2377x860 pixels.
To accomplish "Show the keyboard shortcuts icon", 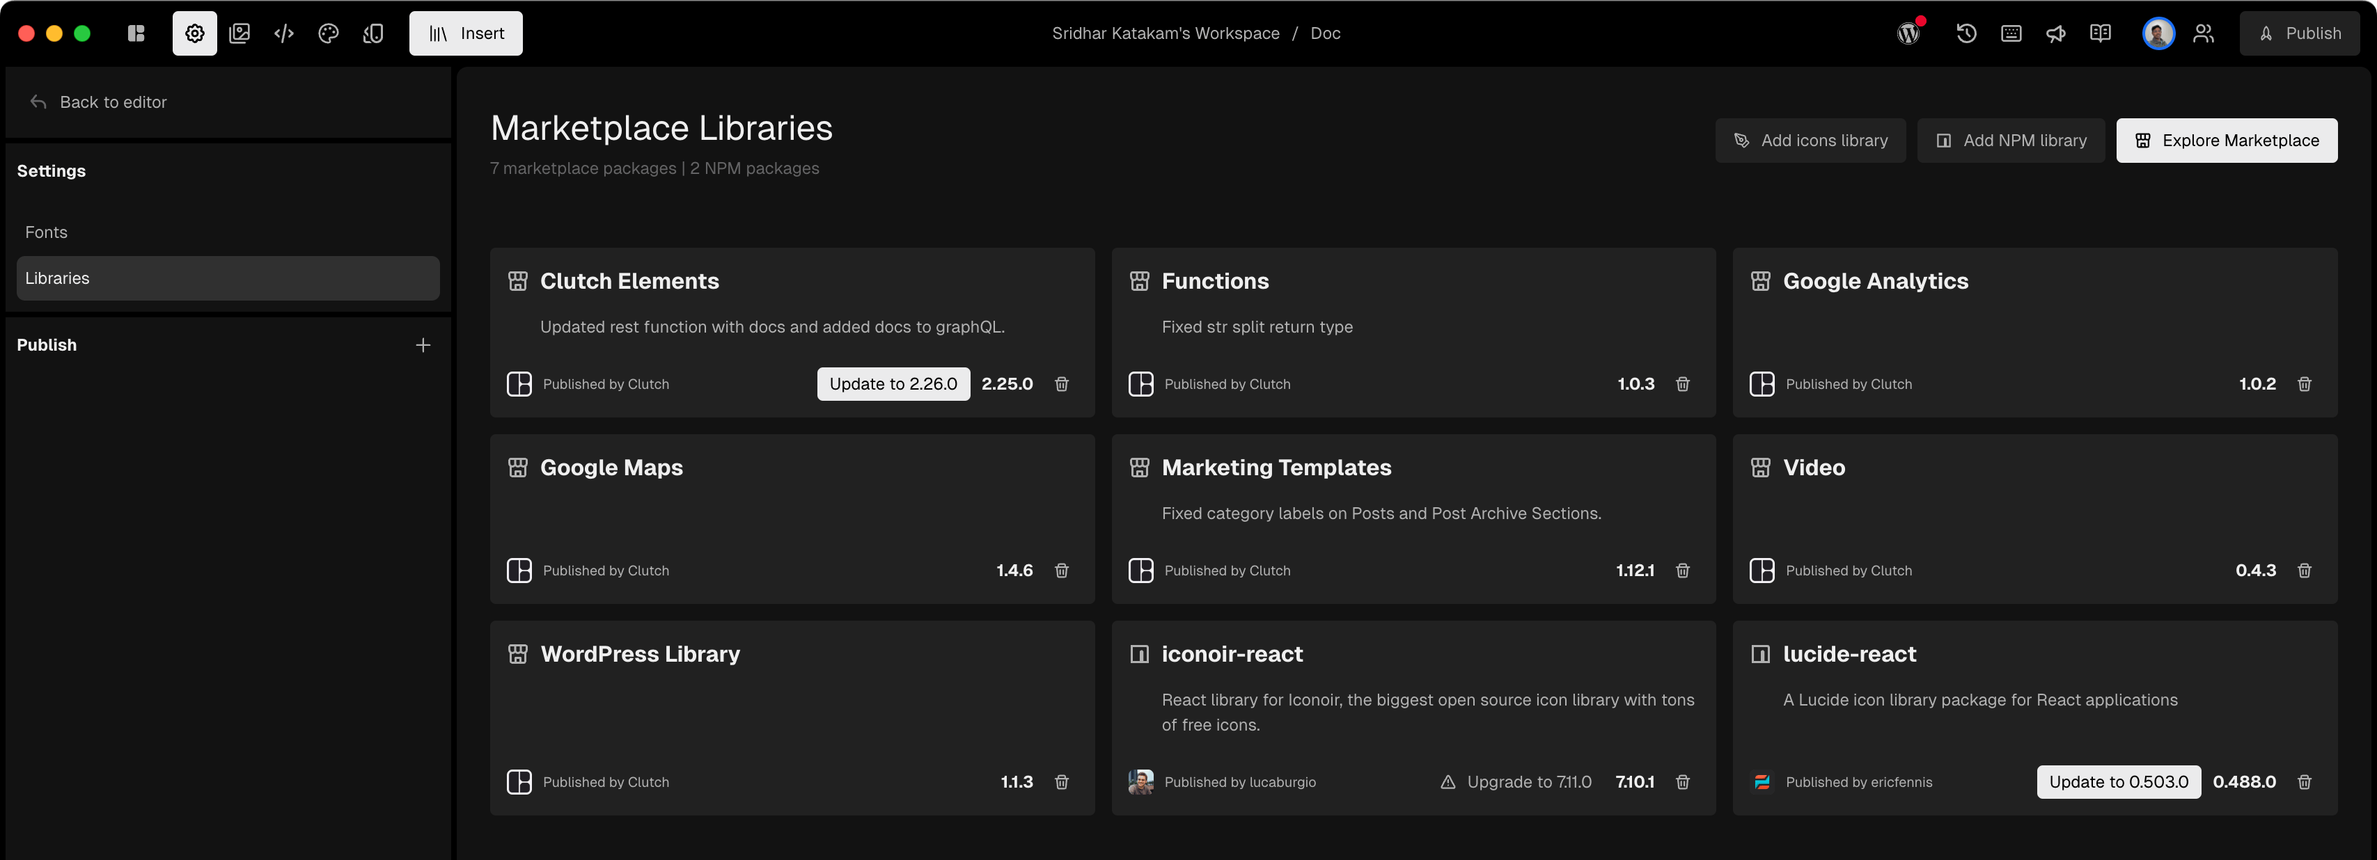I will 2011,33.
